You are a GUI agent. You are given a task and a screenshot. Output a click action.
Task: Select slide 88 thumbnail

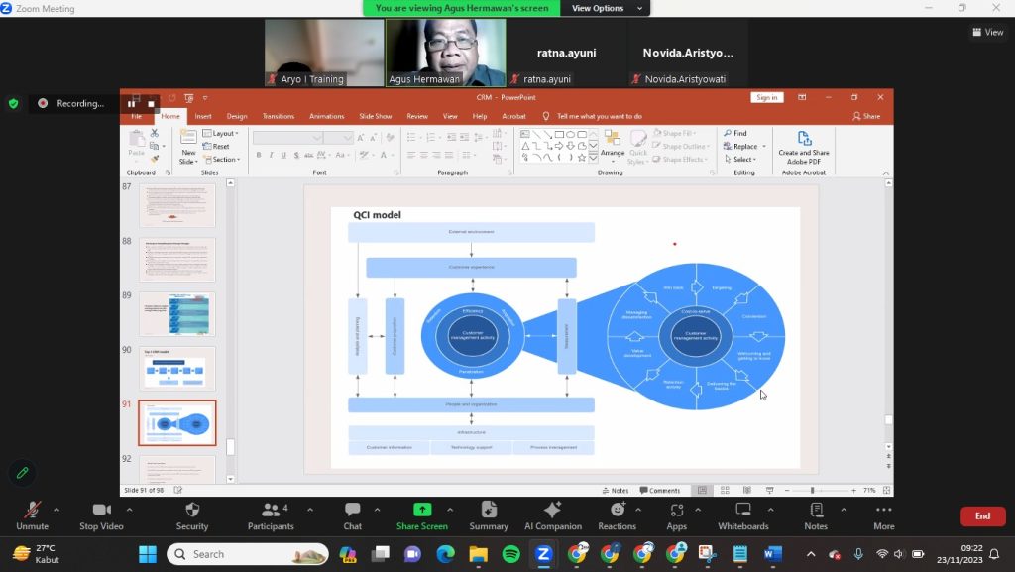[x=176, y=260]
